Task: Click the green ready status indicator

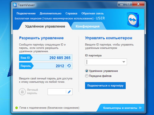Action: tap(17, 108)
